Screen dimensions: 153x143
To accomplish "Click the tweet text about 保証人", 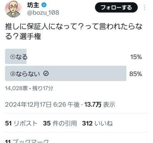I will [x=74, y=31].
